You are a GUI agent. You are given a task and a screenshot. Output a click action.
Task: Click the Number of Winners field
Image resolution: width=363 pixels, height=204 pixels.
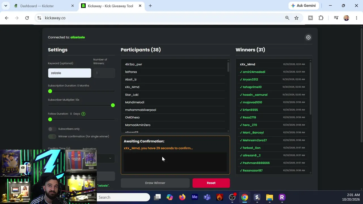[104, 73]
